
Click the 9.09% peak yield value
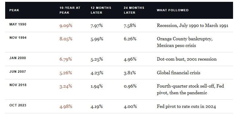point(66,26)
